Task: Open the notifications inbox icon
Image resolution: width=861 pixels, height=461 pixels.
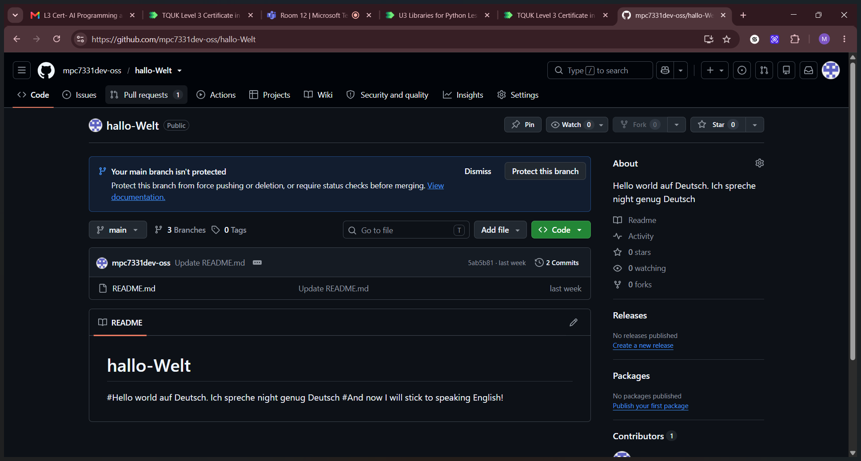Action: (x=809, y=70)
